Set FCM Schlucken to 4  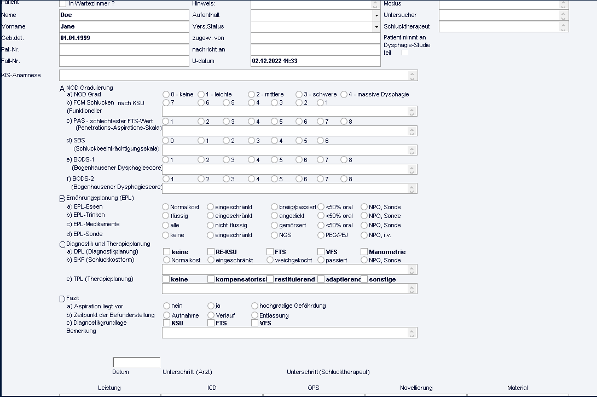[251, 102]
